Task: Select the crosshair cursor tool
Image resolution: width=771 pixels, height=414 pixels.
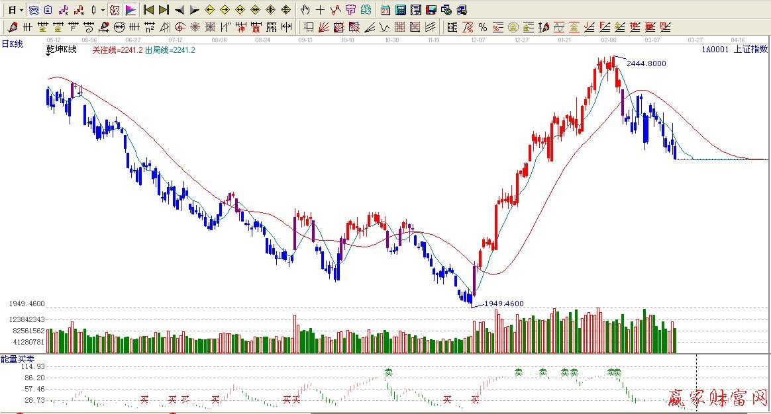Action: (320, 10)
